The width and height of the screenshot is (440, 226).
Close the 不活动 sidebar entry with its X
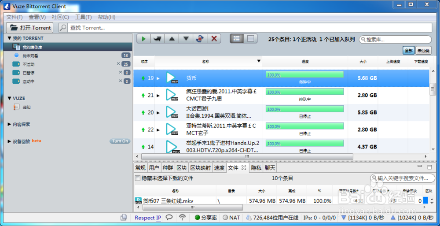click(x=118, y=64)
